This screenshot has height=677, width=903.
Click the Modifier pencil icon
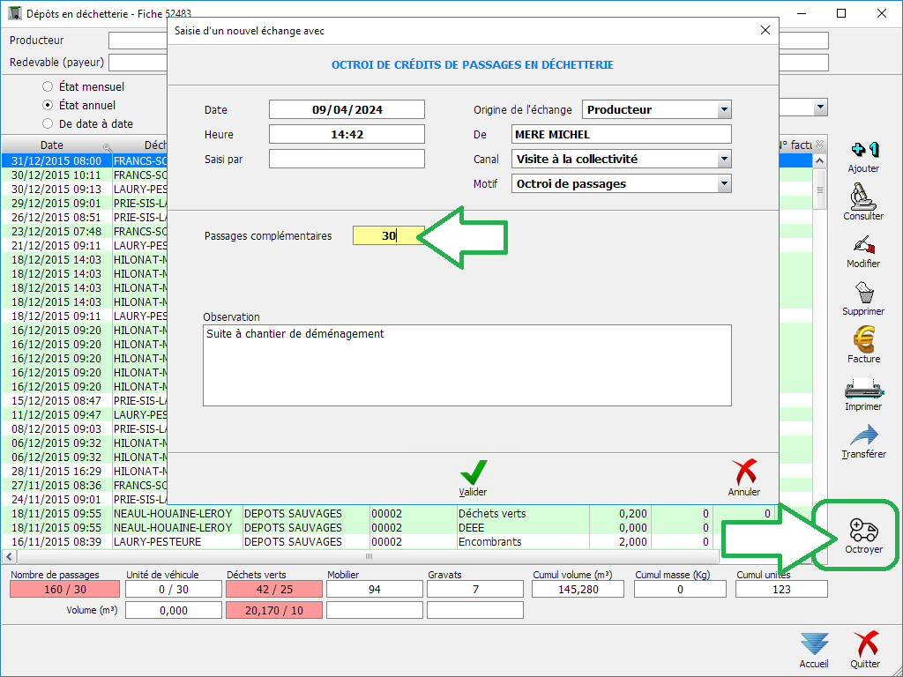coord(863,246)
